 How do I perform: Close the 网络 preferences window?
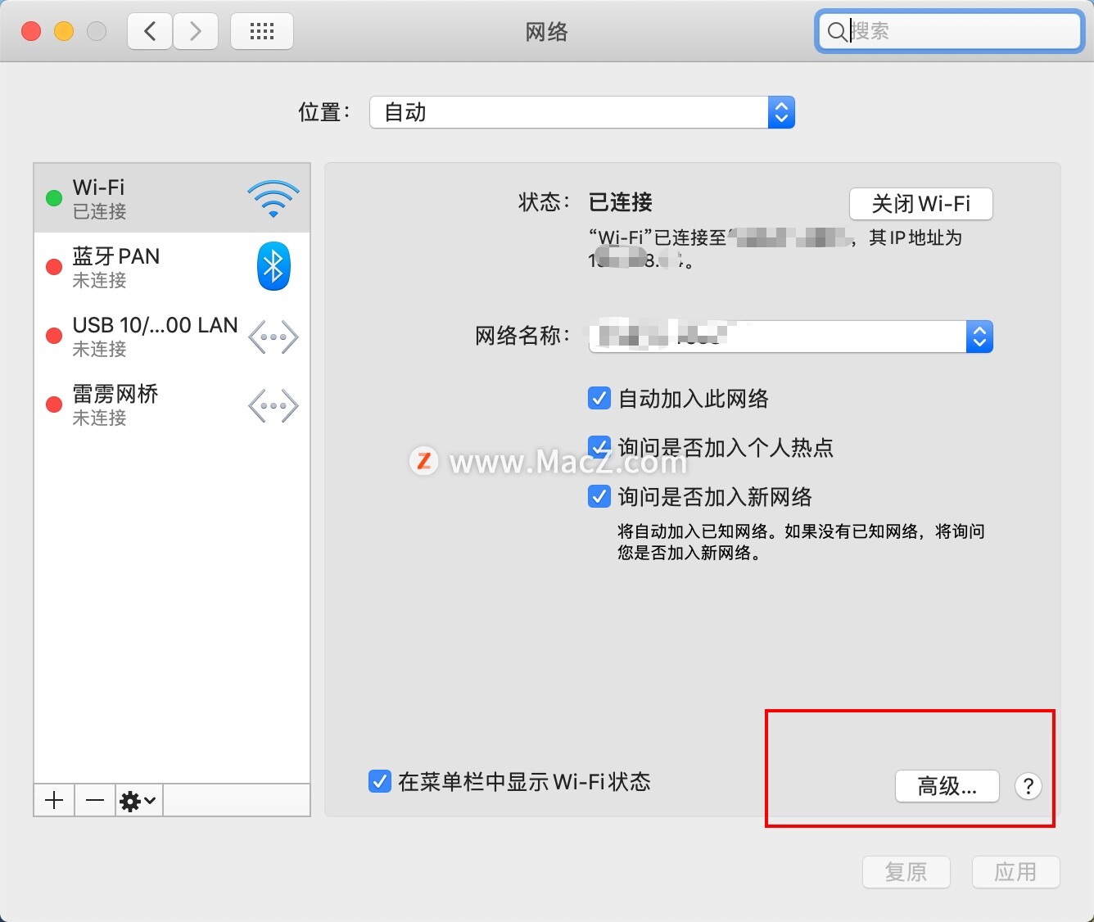click(31, 31)
